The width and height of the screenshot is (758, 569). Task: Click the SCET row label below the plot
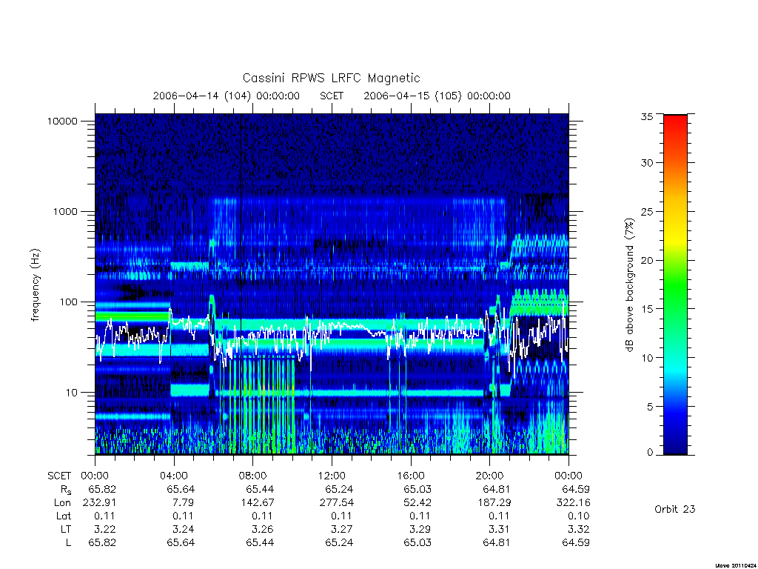click(59, 476)
